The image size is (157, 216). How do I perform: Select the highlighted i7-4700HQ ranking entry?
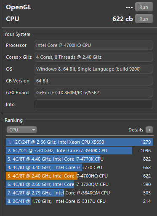point(79,176)
